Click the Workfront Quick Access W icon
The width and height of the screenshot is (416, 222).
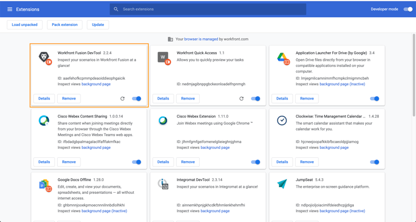[x=164, y=58]
